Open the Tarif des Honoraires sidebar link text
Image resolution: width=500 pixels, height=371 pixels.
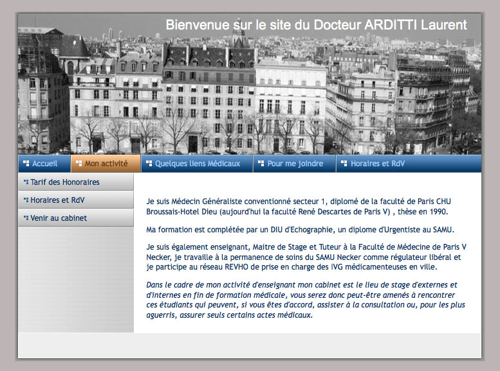65,182
